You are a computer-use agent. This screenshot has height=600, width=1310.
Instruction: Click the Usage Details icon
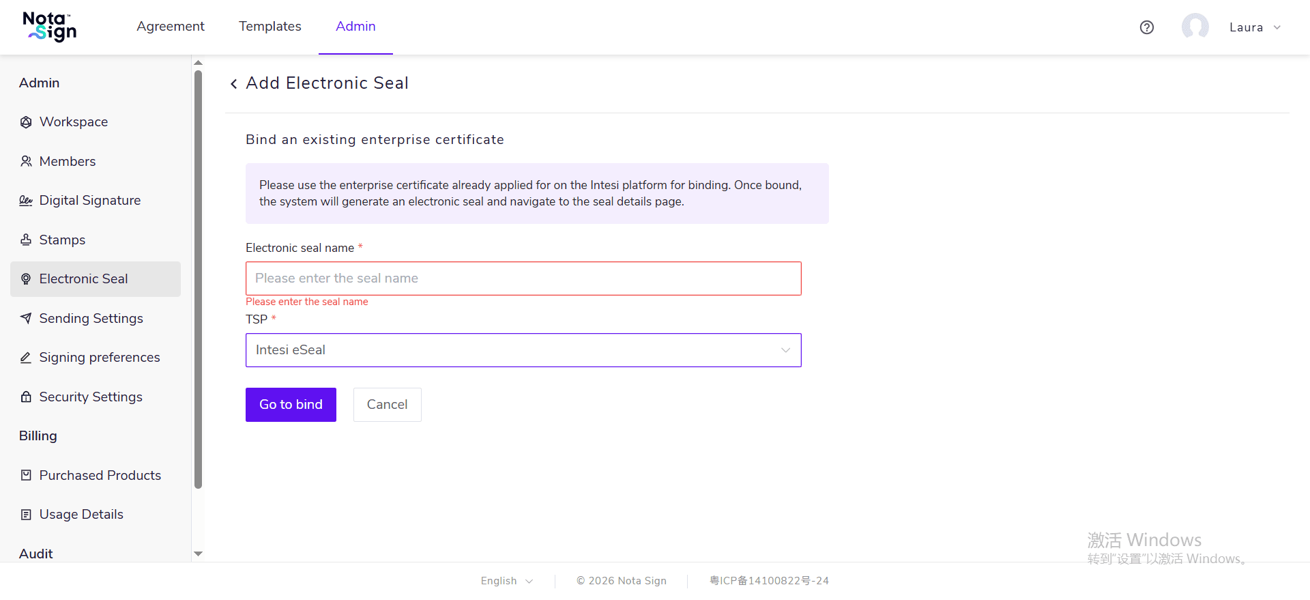tap(26, 515)
